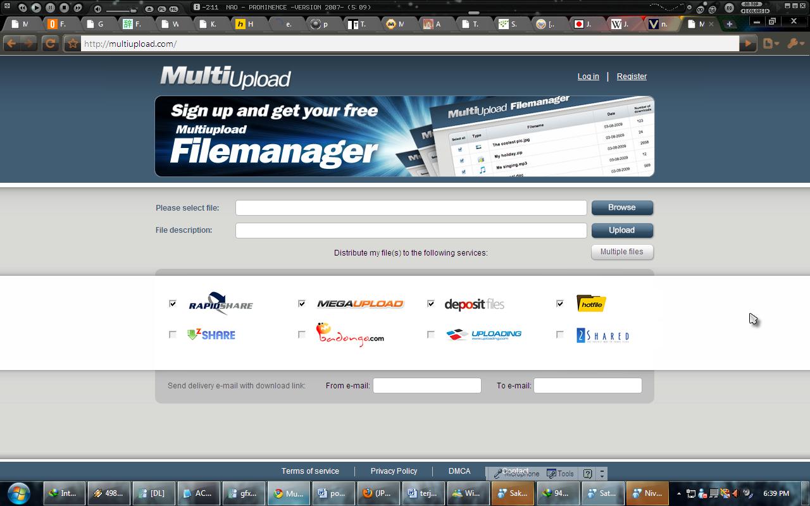Click the Browse button

622,207
